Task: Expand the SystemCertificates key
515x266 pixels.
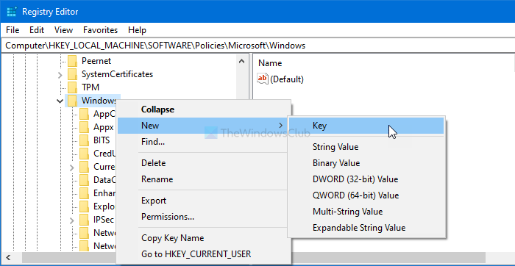Action: [60, 75]
